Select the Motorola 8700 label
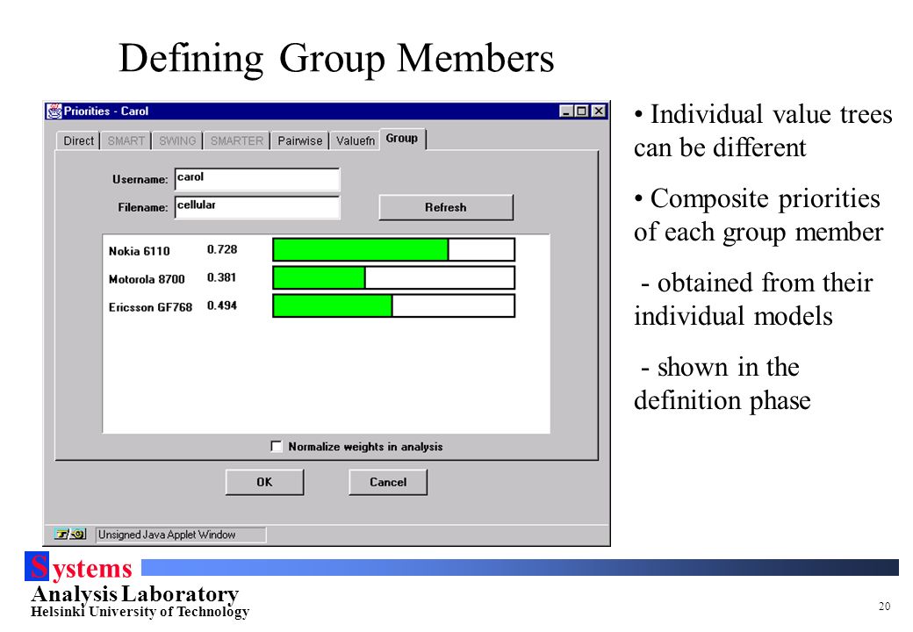Image resolution: width=913 pixels, height=632 pixels. pyautogui.click(x=147, y=279)
